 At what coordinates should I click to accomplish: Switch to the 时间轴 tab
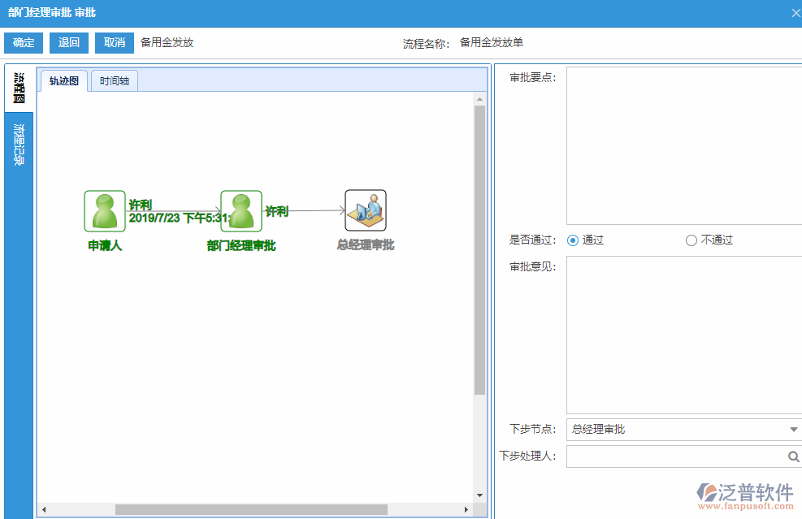click(x=114, y=80)
